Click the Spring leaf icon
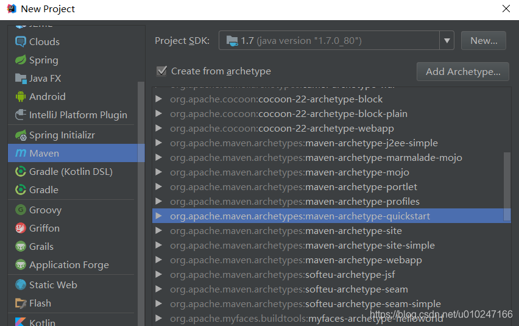 [x=21, y=60]
